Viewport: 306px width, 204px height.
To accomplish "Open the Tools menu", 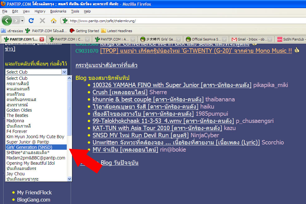I will pos(75,11).
